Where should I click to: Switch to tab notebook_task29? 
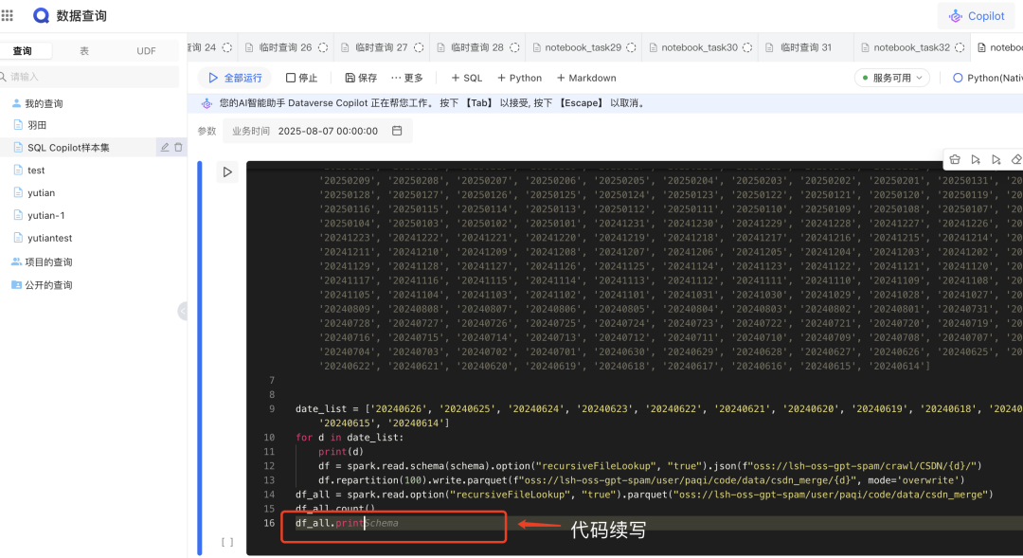[583, 47]
